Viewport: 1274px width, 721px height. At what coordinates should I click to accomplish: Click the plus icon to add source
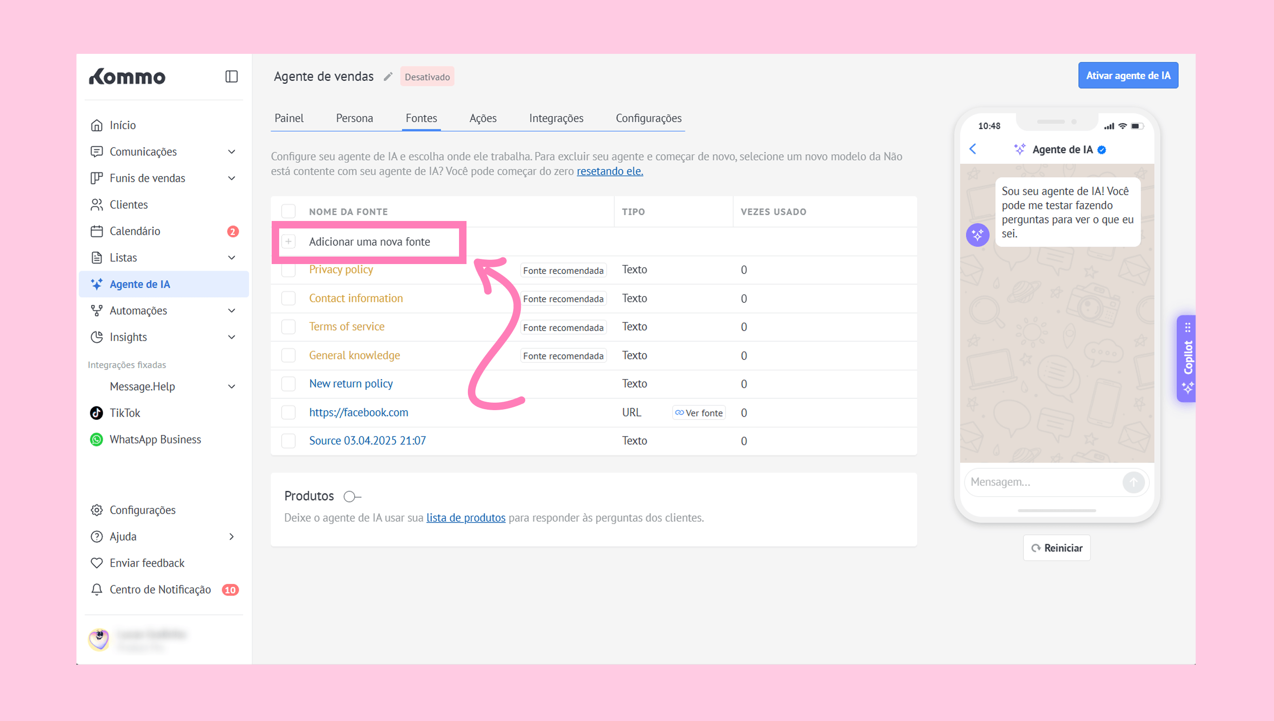[289, 242]
